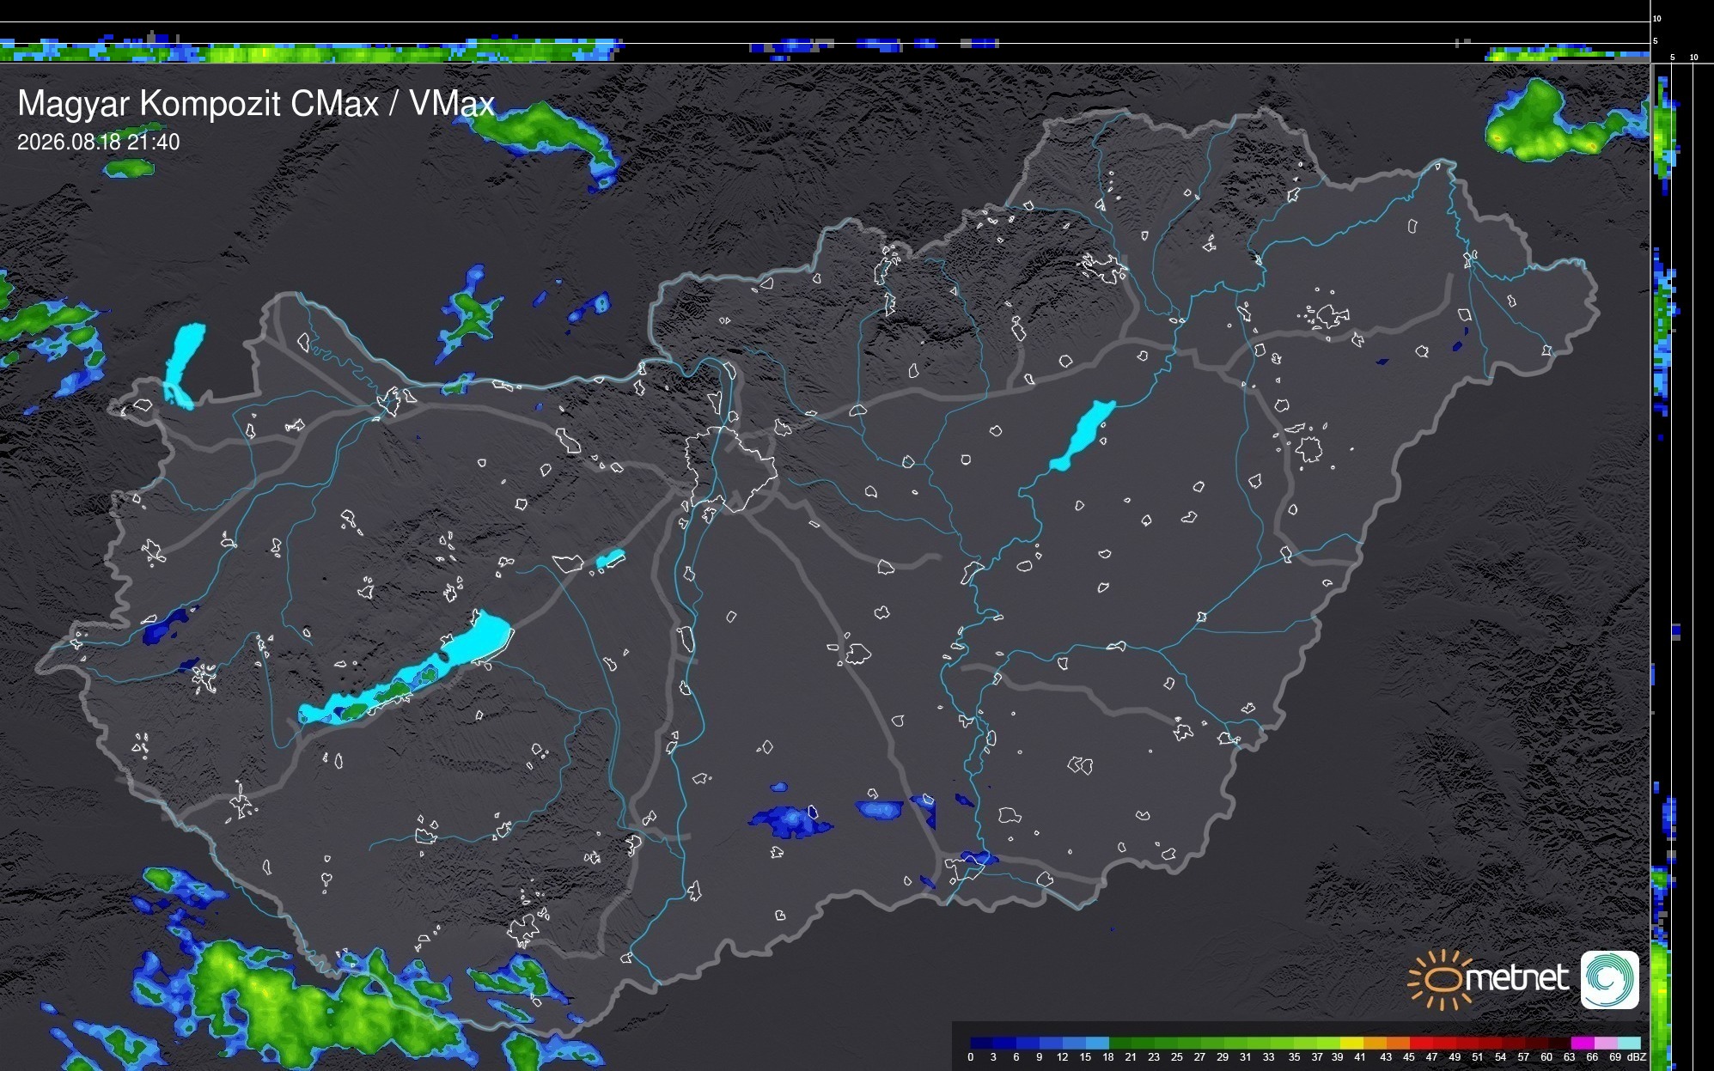The width and height of the screenshot is (1714, 1071).
Task: Click the '9' value on the dBZ scale
Action: point(1040,1057)
